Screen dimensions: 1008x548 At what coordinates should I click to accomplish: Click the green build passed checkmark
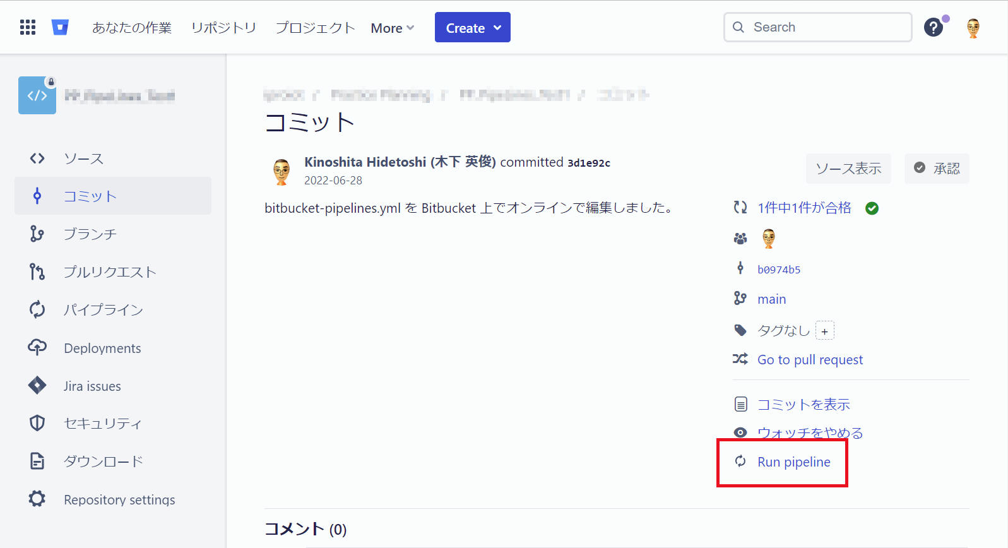coord(872,208)
